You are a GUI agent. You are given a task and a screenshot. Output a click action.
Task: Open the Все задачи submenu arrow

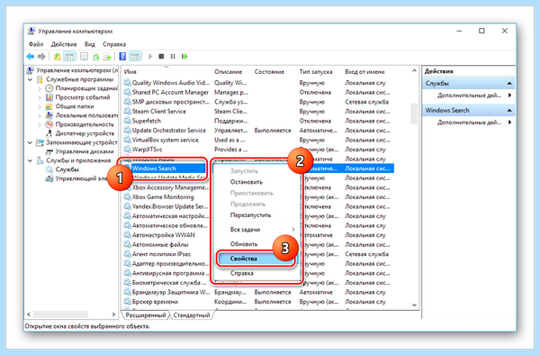coord(293,230)
